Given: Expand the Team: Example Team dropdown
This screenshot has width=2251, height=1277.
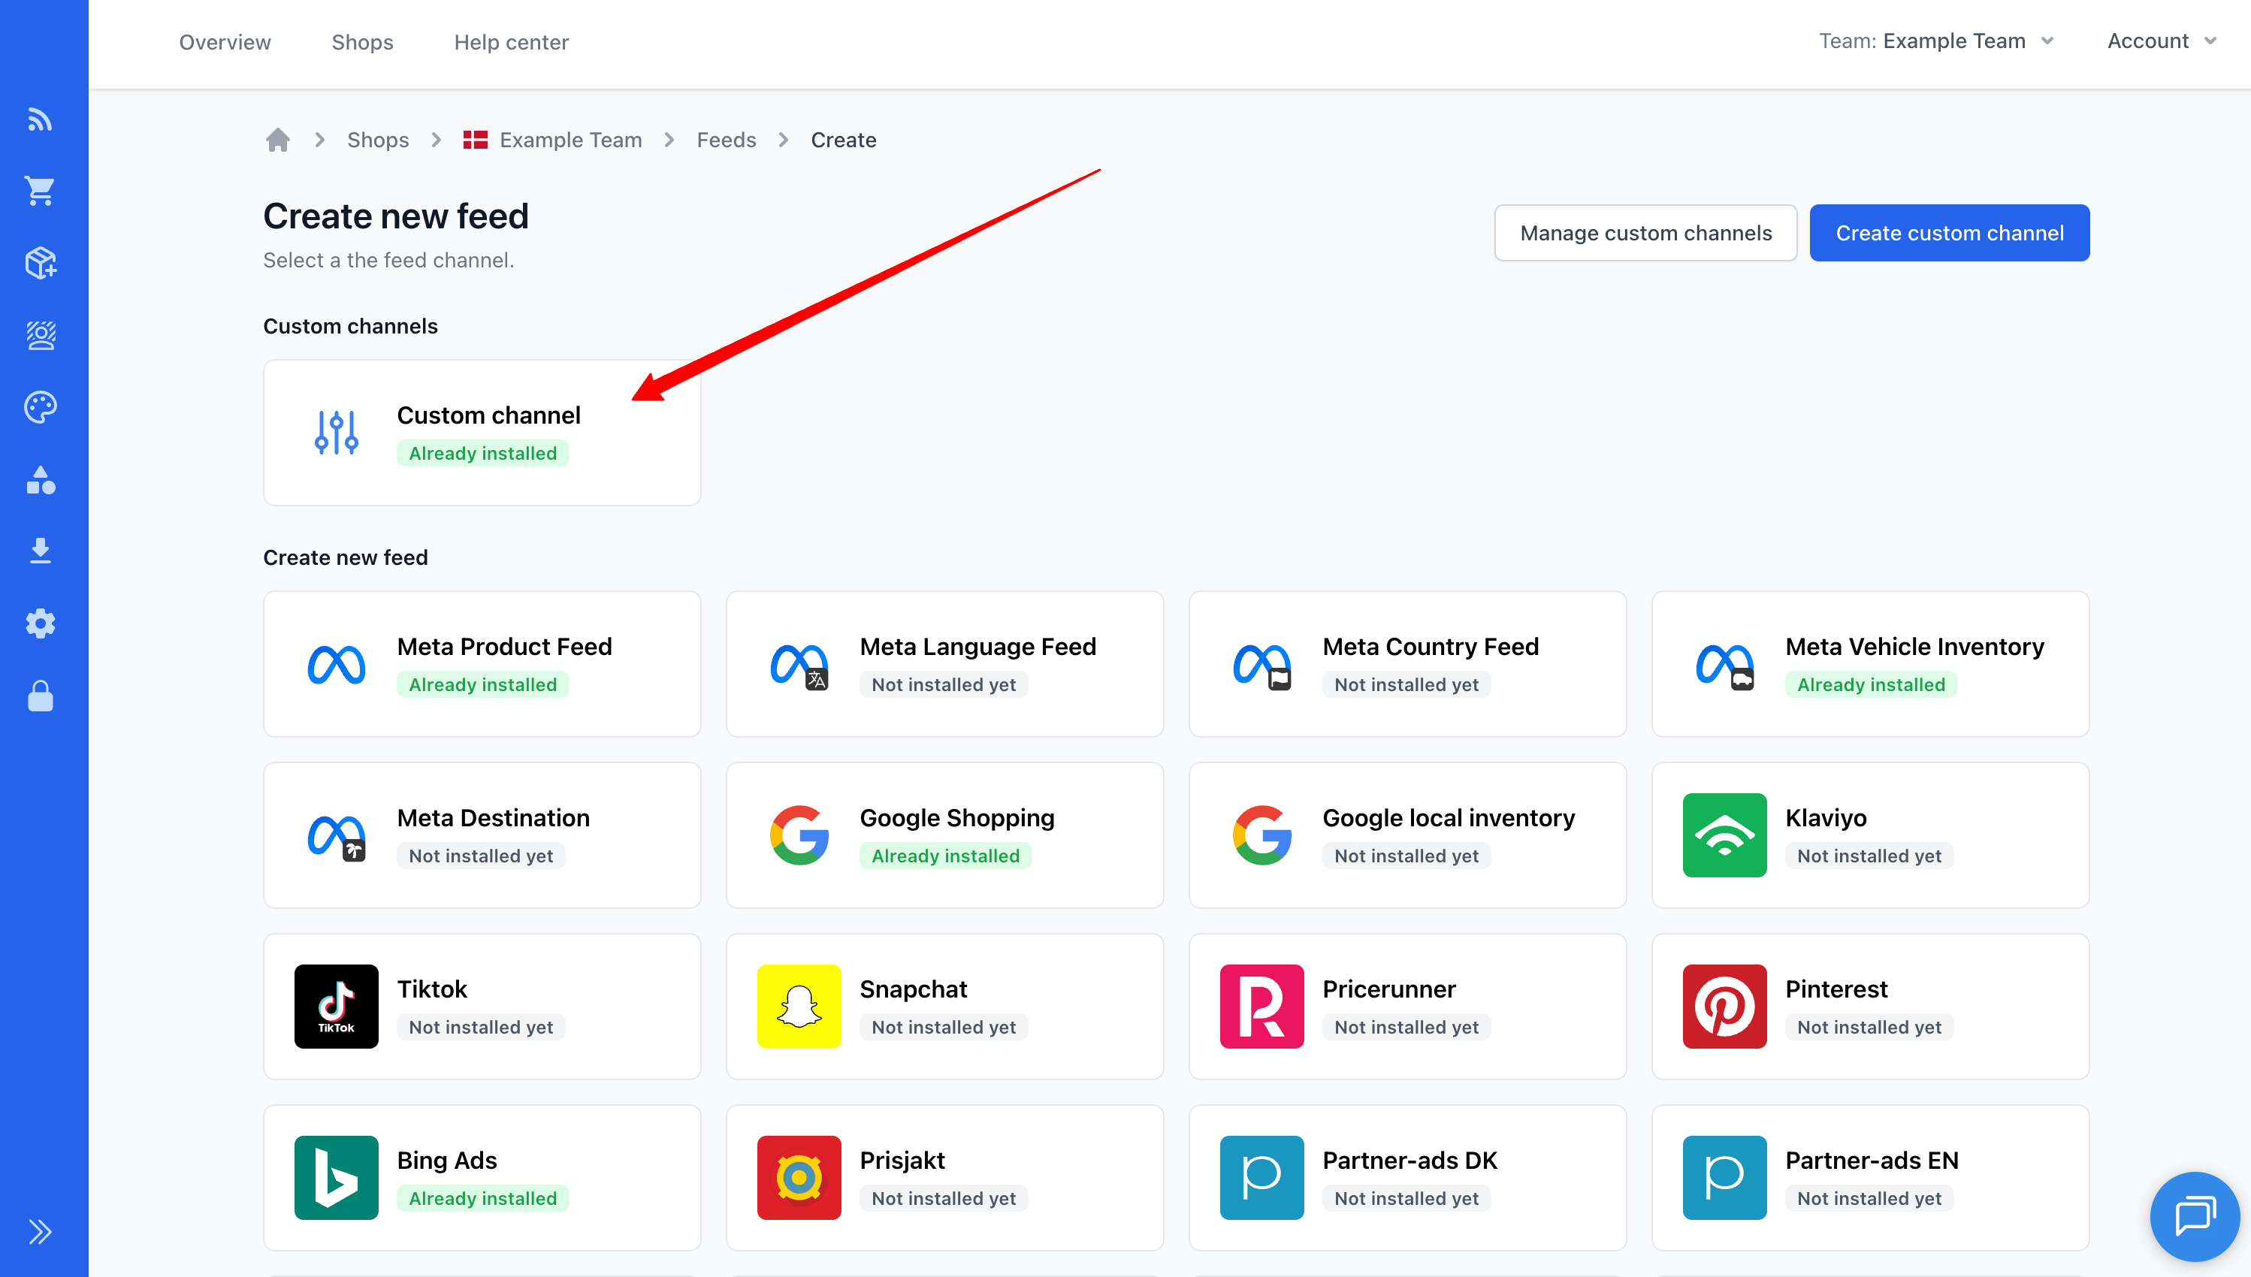Looking at the screenshot, I should point(1936,41).
